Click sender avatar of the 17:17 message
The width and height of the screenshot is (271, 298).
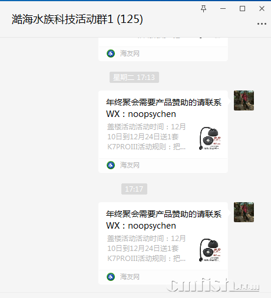point(244,212)
